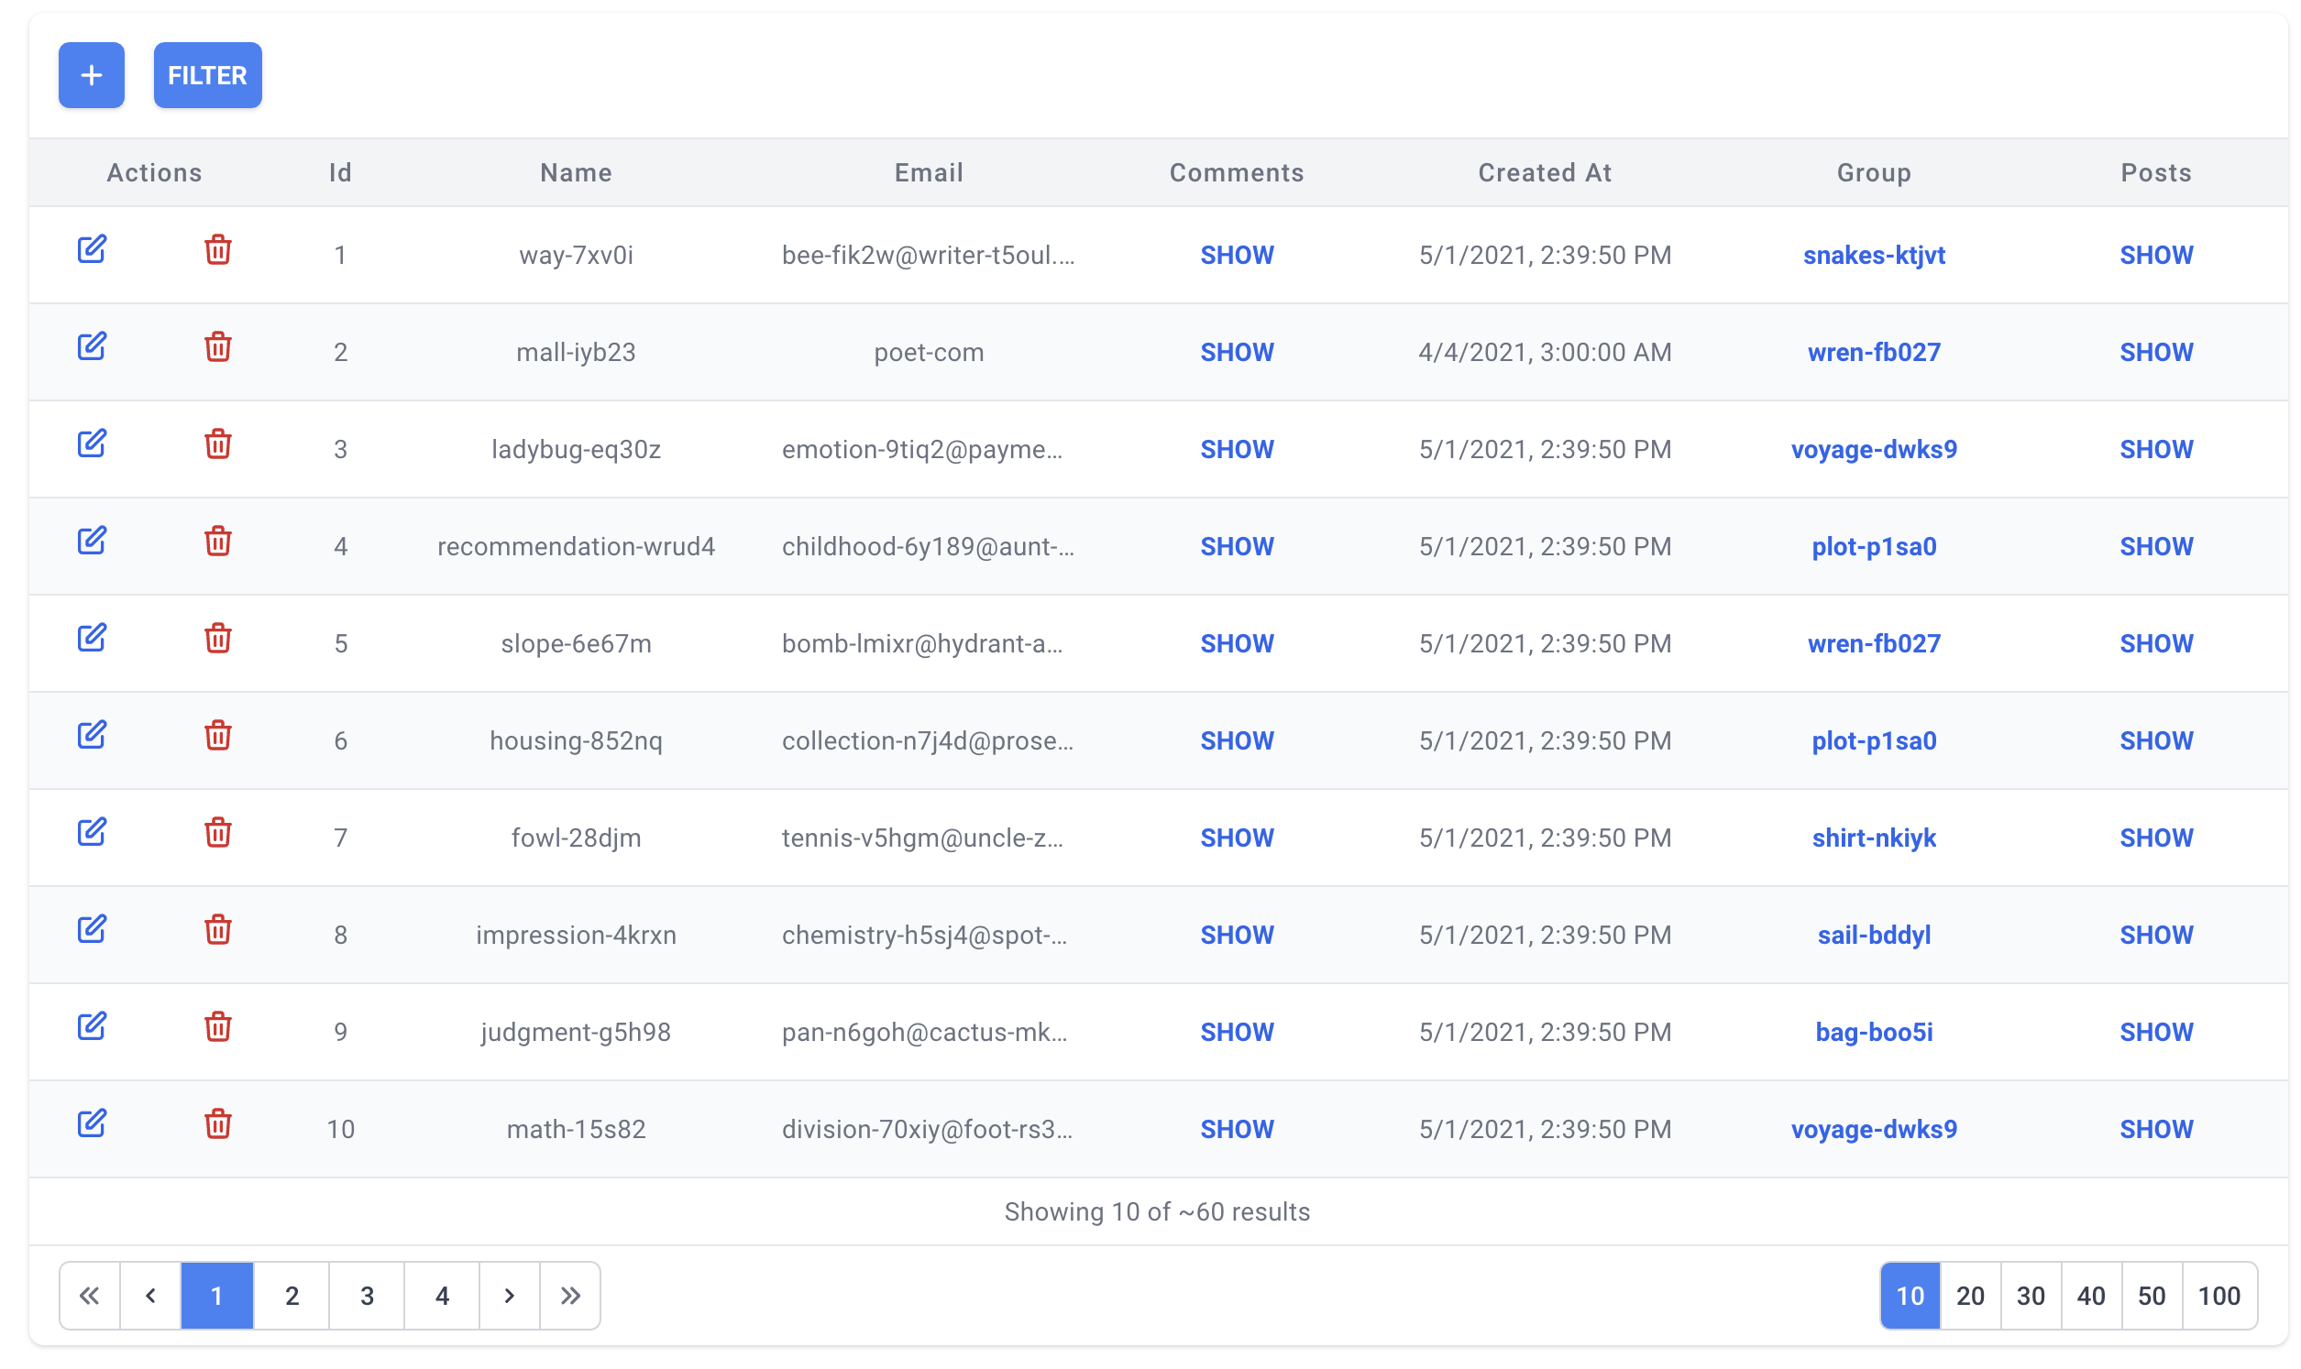
Task: Go to the next page
Action: tap(510, 1295)
